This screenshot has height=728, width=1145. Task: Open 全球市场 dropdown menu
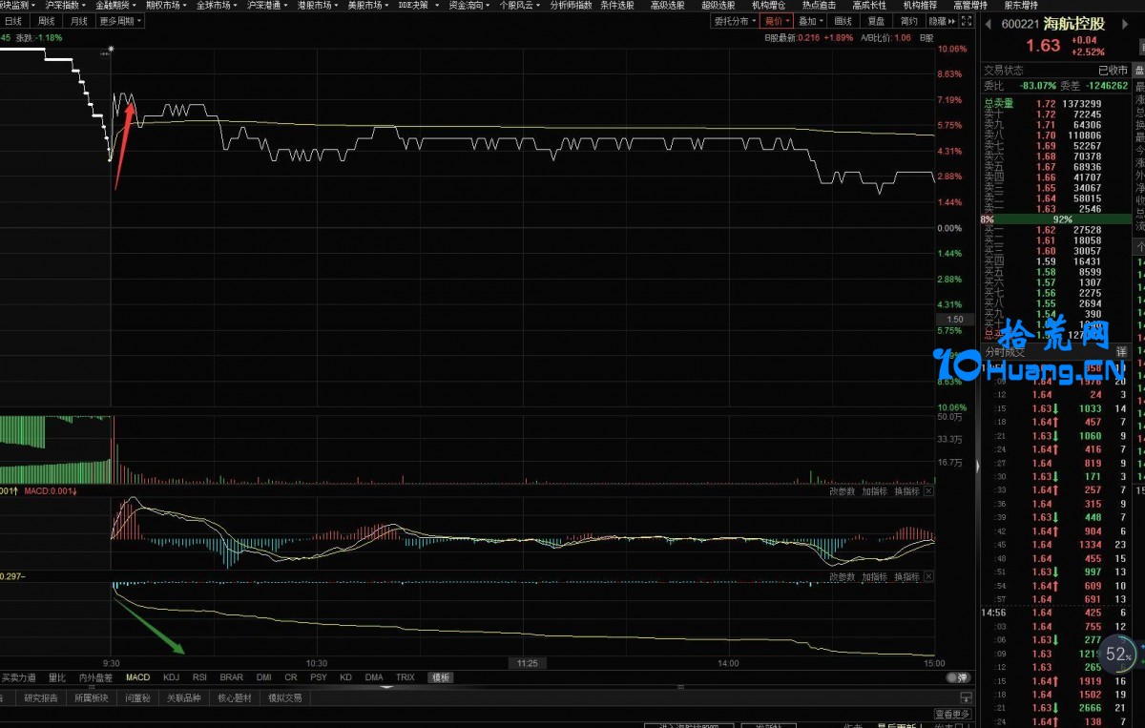tap(217, 5)
